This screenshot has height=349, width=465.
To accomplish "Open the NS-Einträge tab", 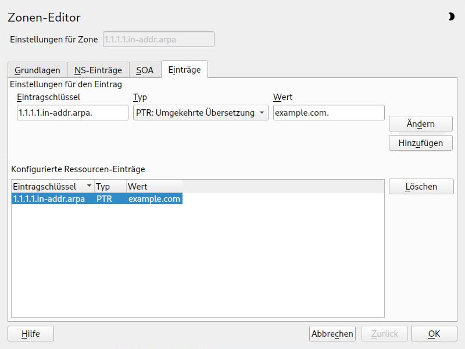I will [x=98, y=70].
